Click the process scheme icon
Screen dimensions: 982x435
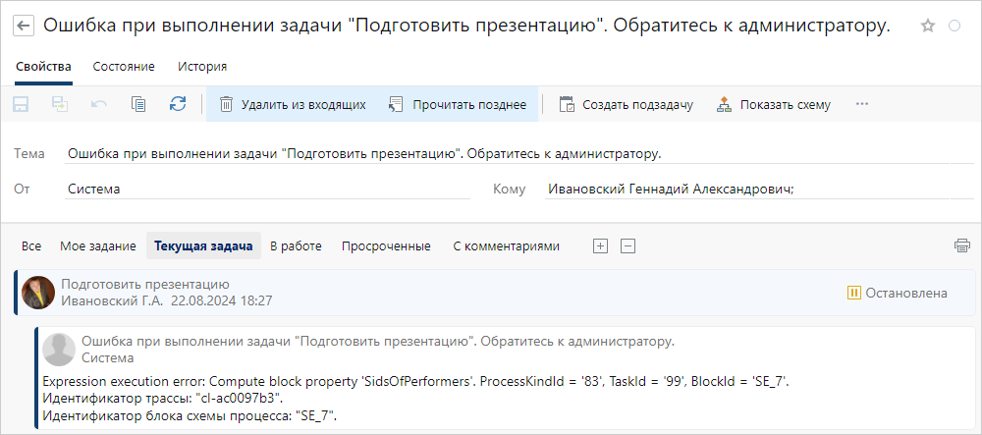coord(724,104)
